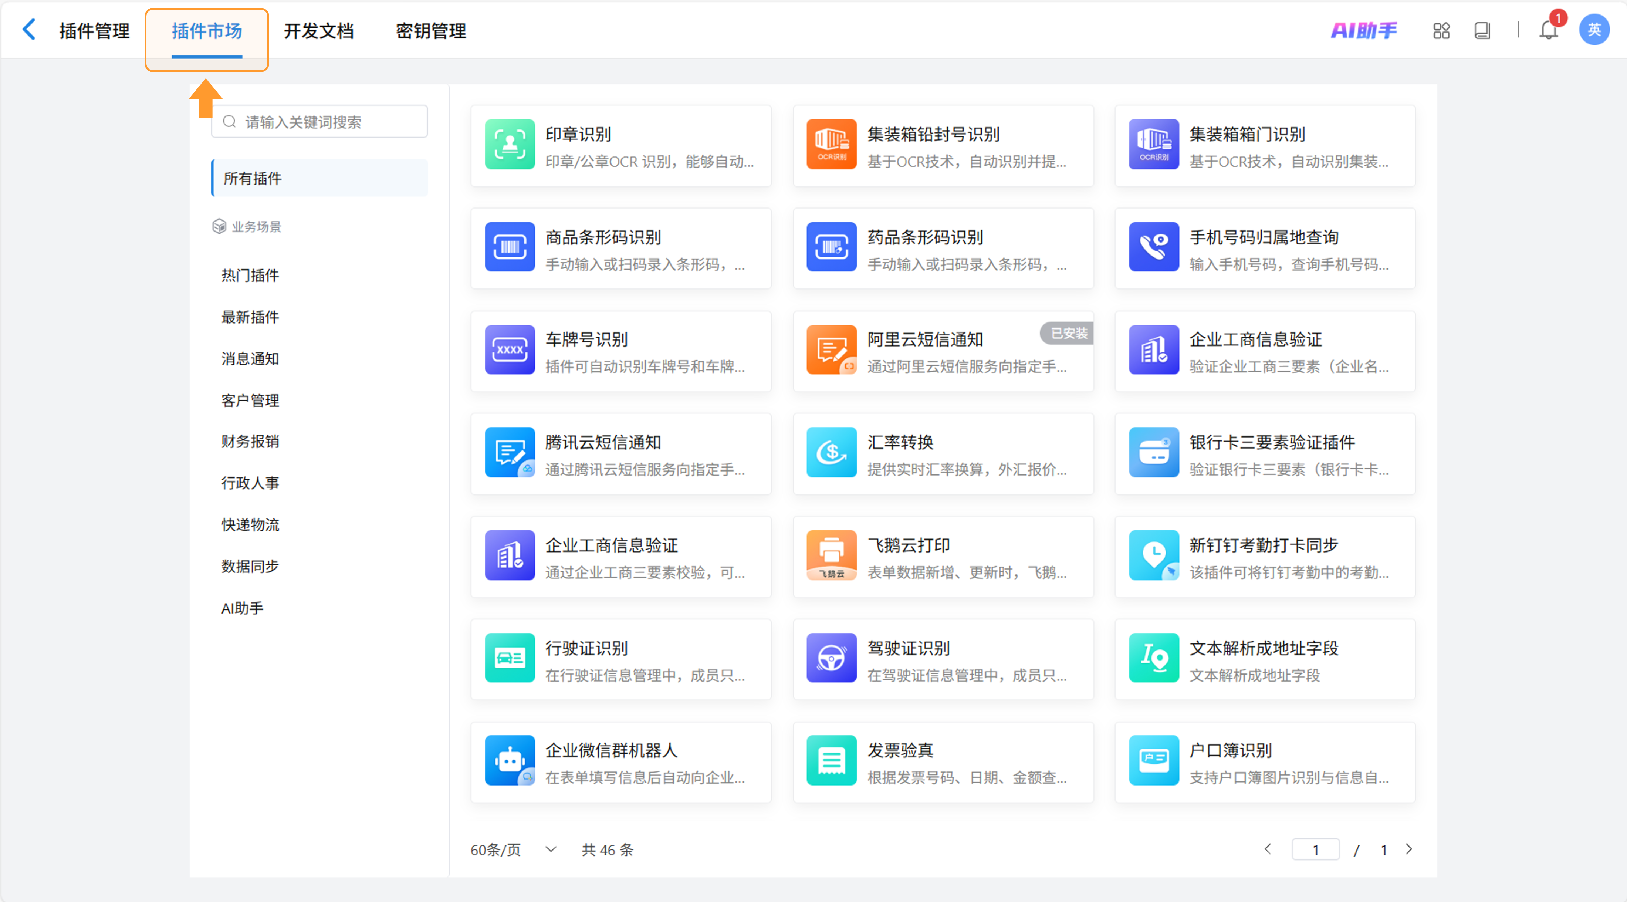Click the 企业微信群机器人 robot icon
Image resolution: width=1627 pixels, height=902 pixels.
click(510, 760)
